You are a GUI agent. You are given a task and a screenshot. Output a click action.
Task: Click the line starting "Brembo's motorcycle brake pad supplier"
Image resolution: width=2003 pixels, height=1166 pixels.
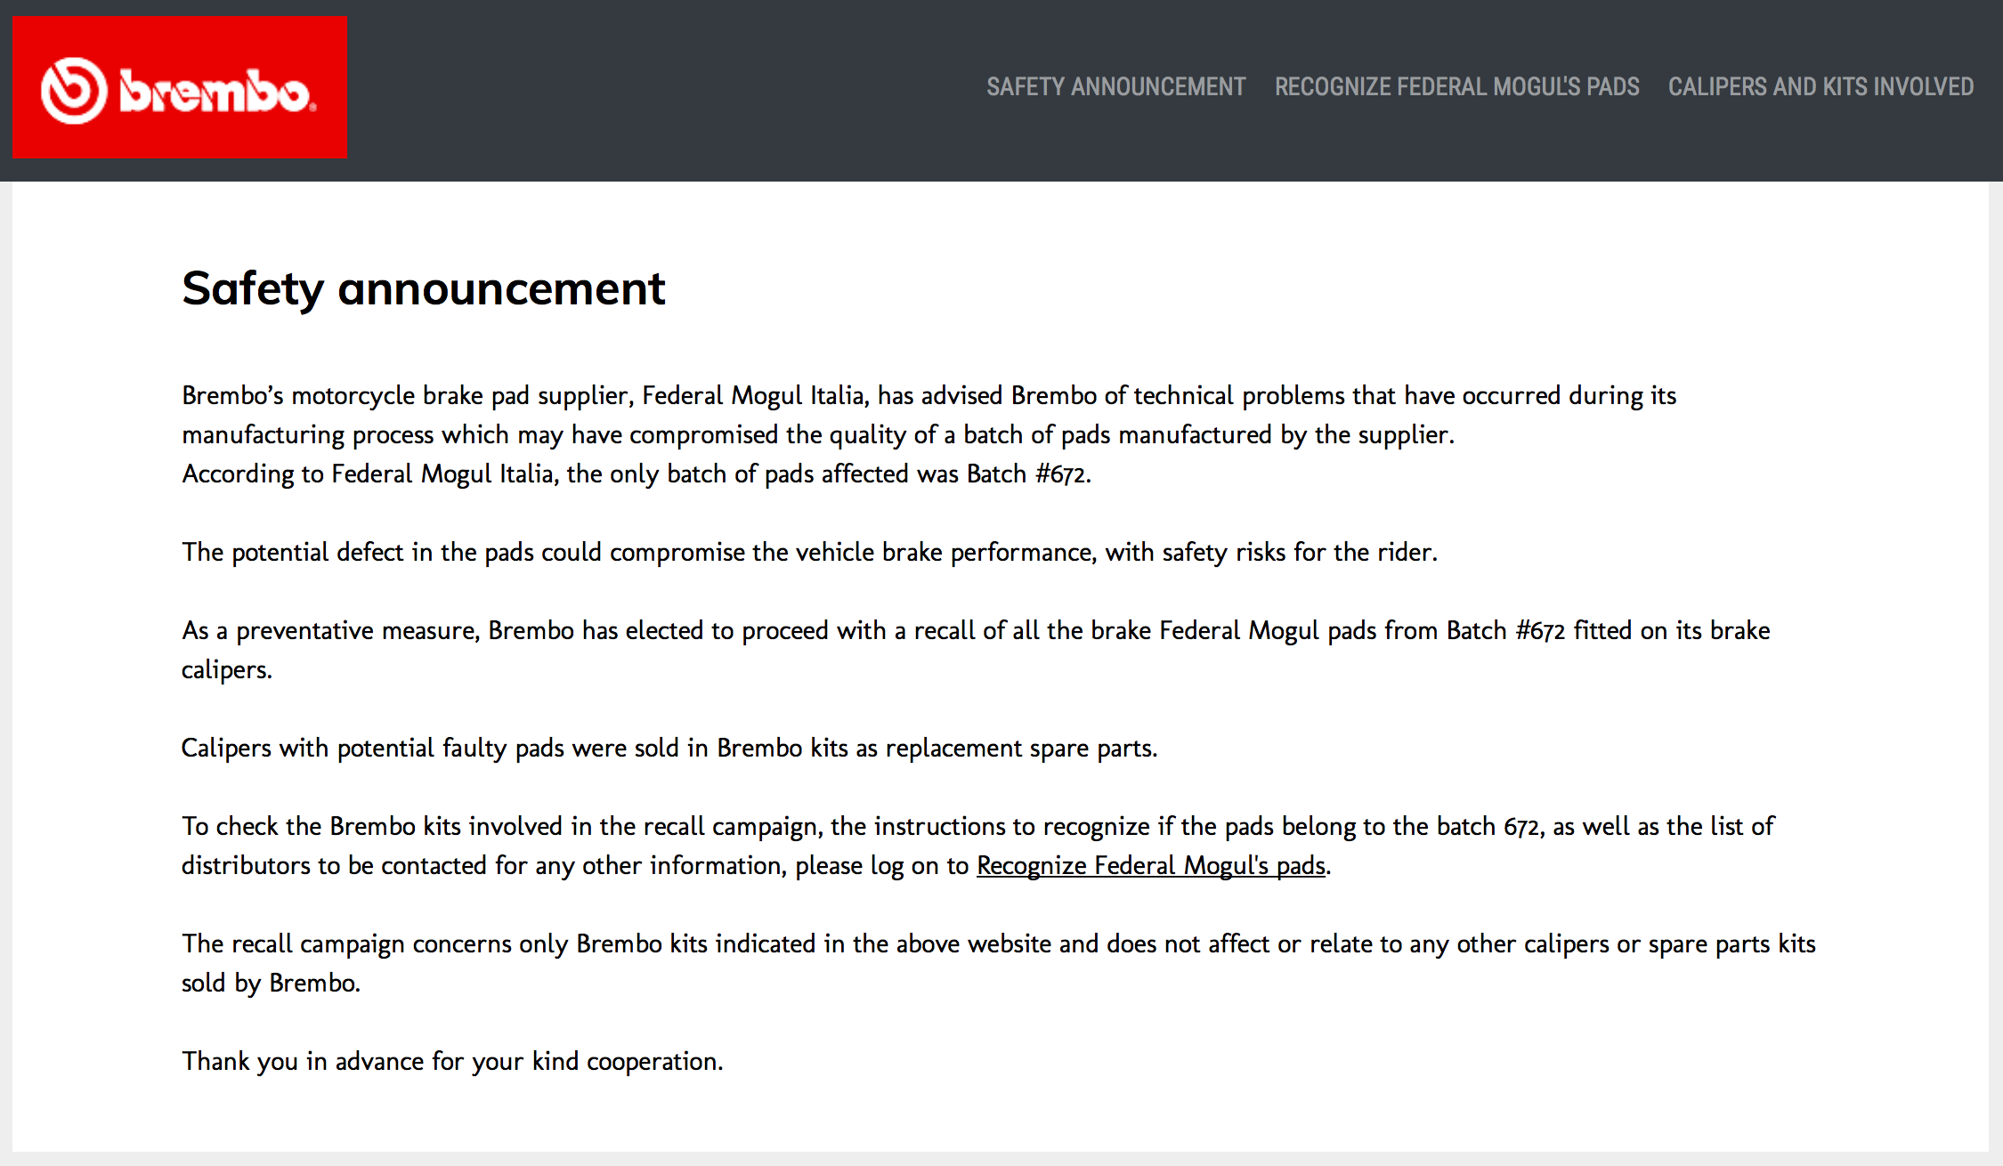coord(929,395)
